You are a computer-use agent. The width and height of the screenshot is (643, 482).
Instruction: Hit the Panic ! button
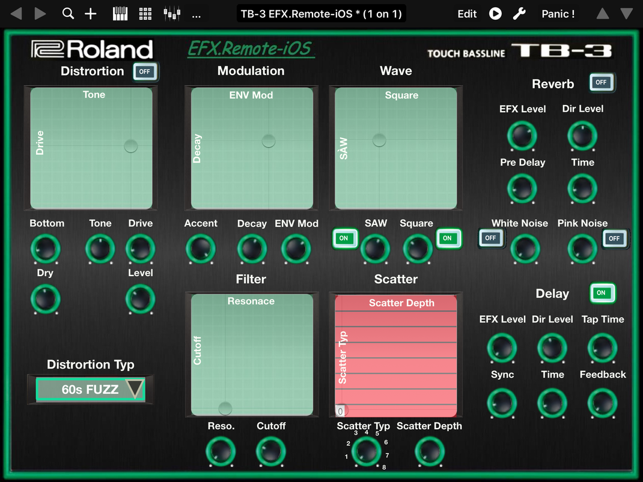558,14
